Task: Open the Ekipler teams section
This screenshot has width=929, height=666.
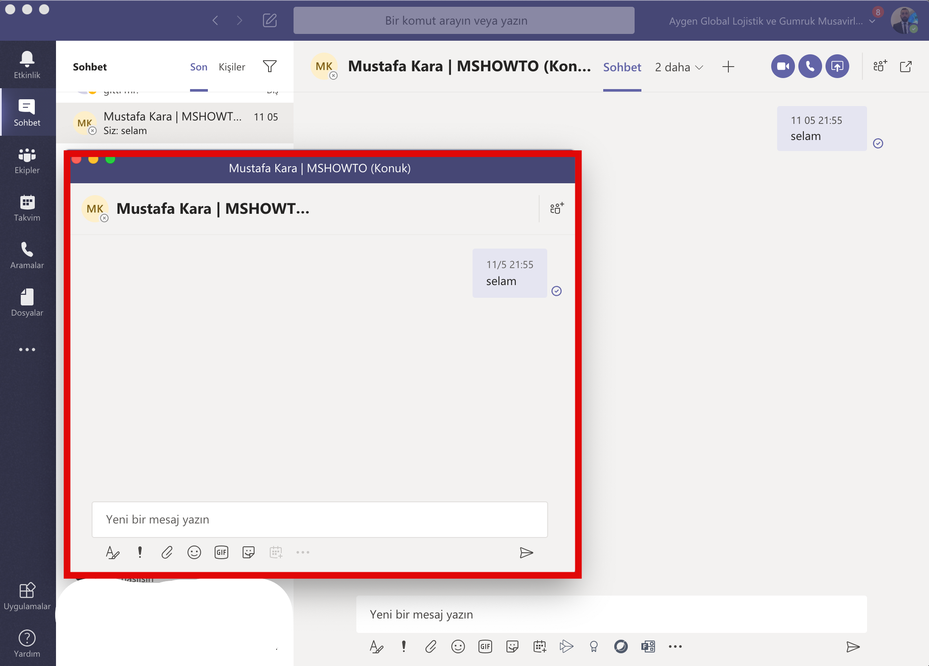Action: 27,160
